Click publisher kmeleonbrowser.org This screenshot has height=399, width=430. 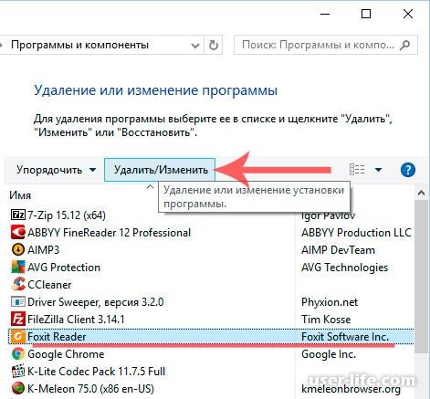tap(351, 389)
